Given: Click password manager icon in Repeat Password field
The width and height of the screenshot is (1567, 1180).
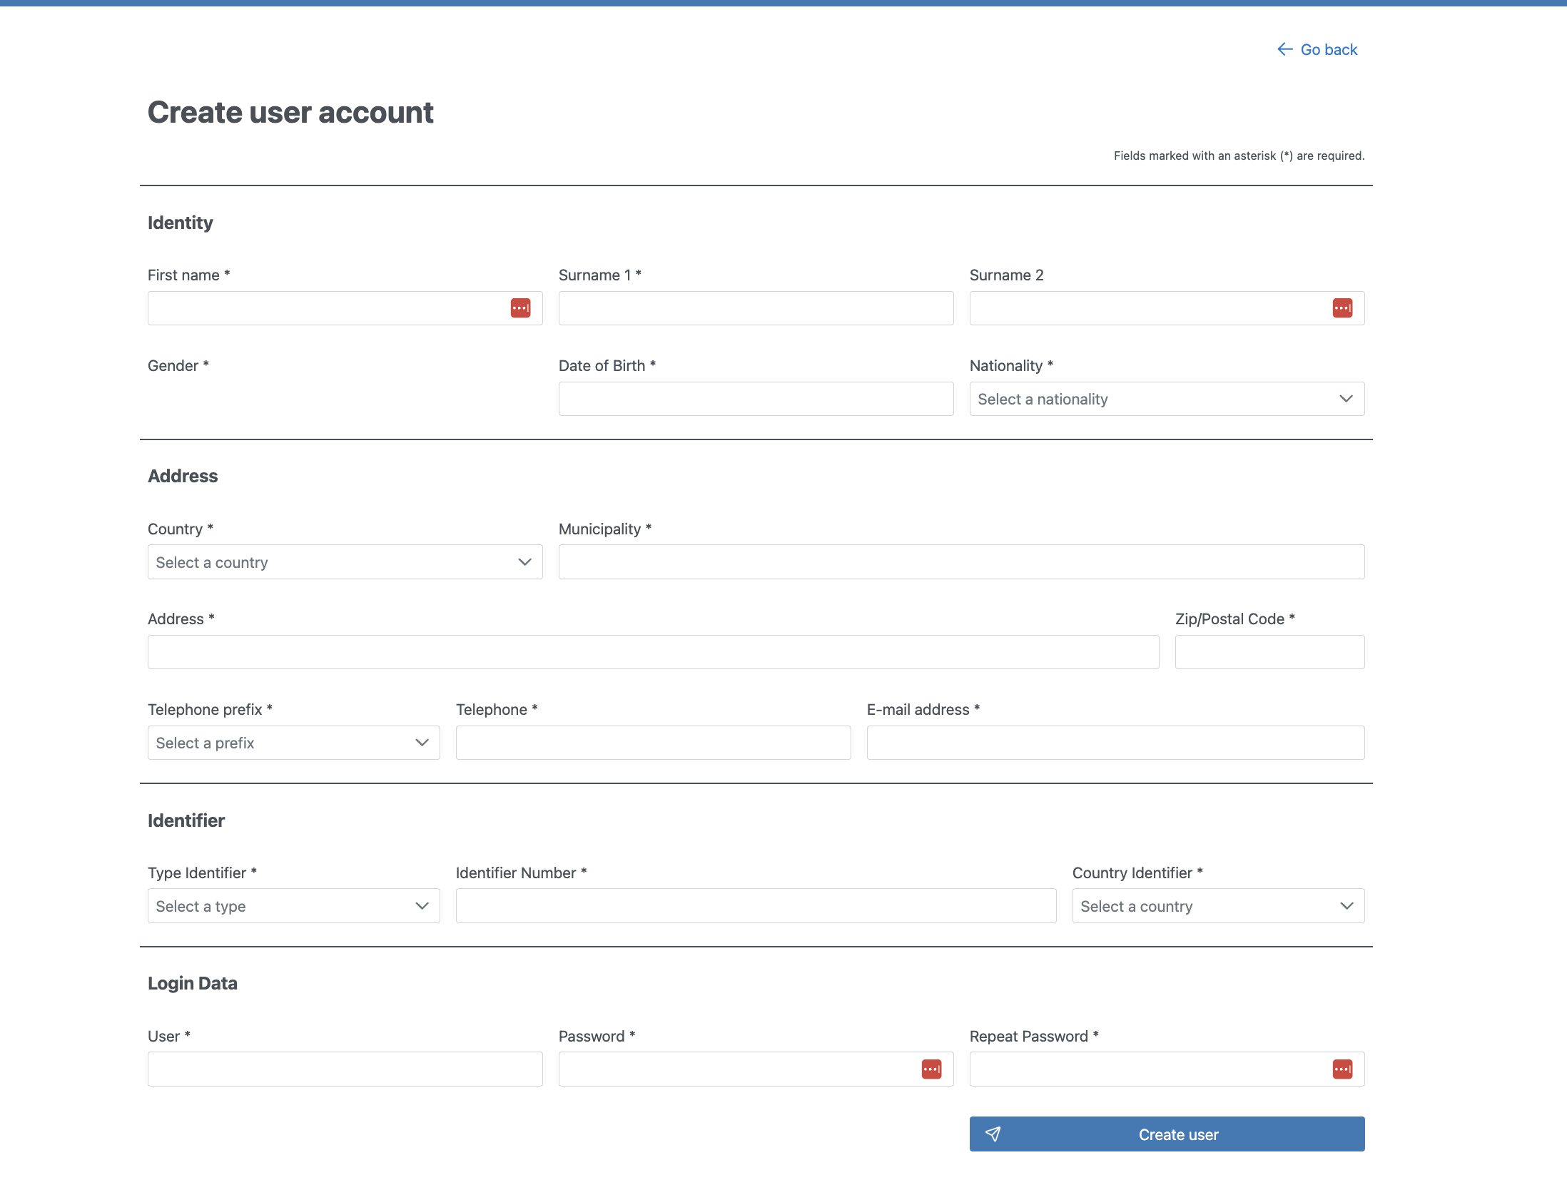Looking at the screenshot, I should click(1342, 1069).
